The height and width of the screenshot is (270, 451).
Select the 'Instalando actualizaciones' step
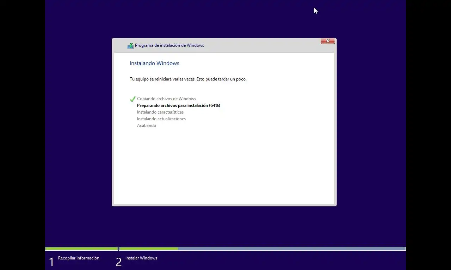coord(161,119)
